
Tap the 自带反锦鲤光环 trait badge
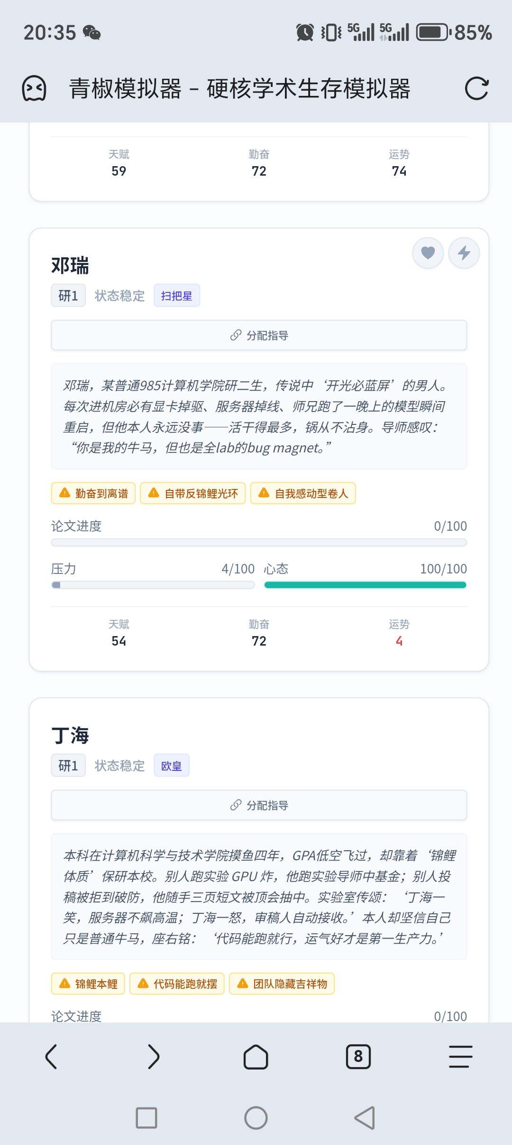tap(193, 494)
